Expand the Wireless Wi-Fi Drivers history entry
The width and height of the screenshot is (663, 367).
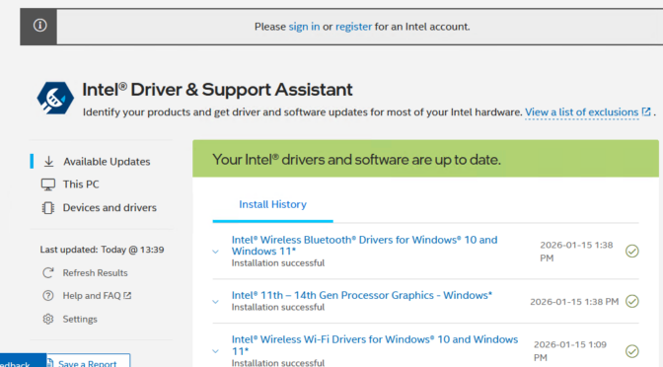216,351
